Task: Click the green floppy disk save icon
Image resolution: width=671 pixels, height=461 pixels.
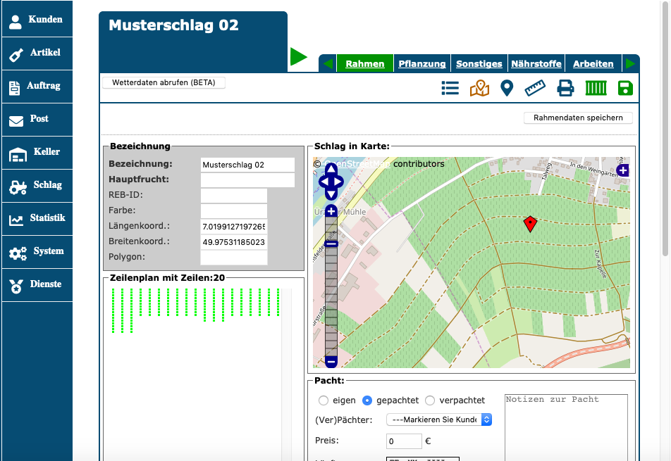Action: [624, 88]
